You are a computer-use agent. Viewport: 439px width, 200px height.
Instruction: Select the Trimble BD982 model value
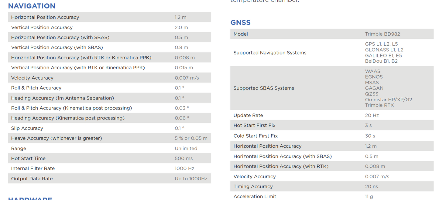point(382,34)
